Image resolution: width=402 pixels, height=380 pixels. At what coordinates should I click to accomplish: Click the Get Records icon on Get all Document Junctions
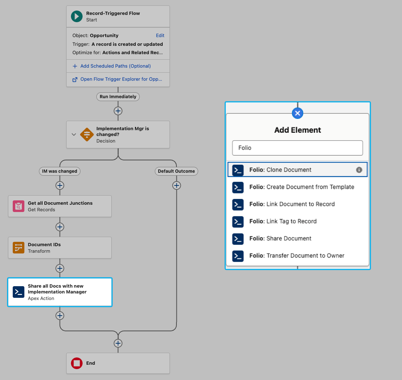pos(19,206)
